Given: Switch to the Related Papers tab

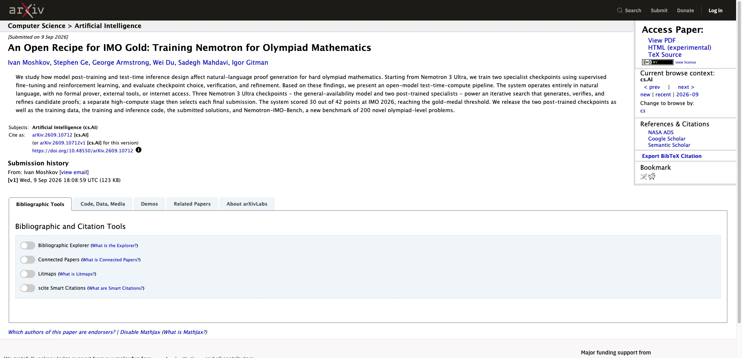Looking at the screenshot, I should click(192, 204).
